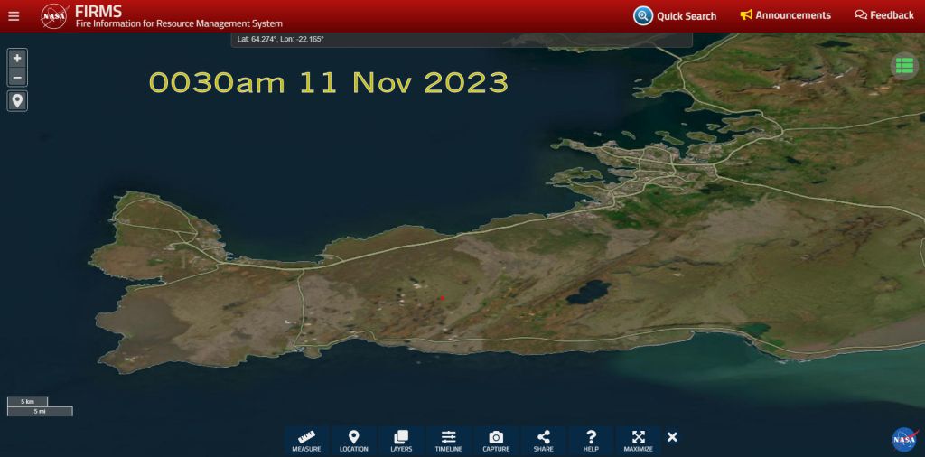The height and width of the screenshot is (457, 925).
Task: Open the Help menu
Action: (591, 441)
